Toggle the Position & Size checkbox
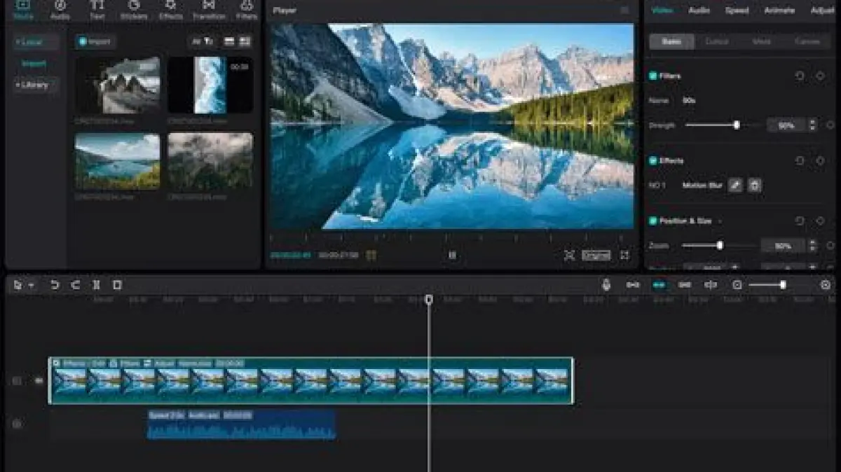Screen dimensions: 841x472 653,221
